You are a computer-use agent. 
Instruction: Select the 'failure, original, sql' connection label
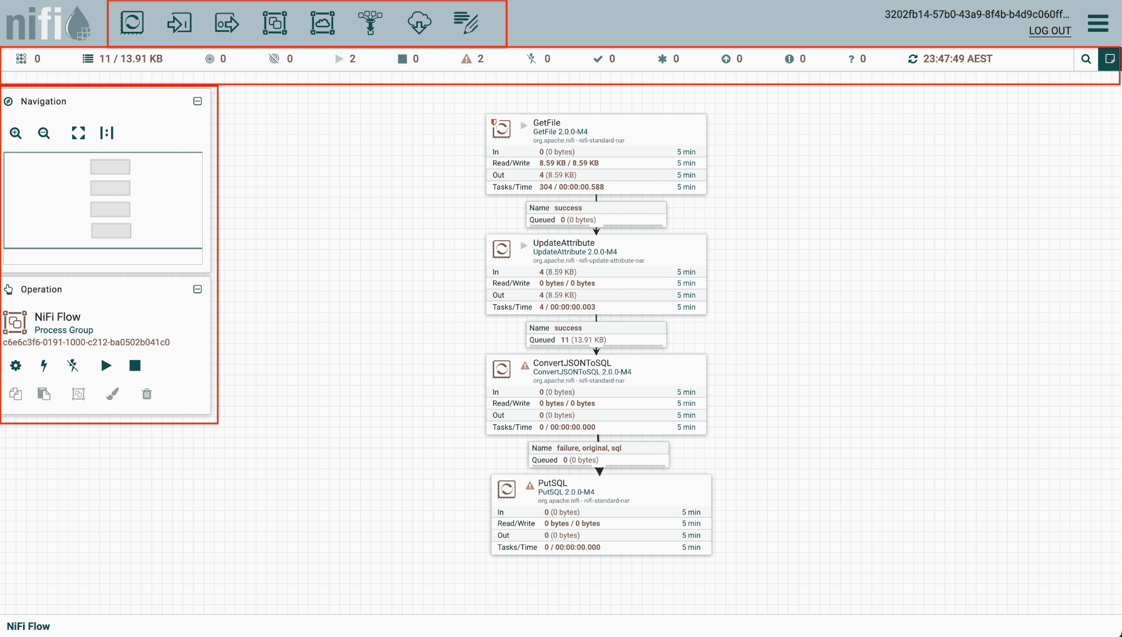(x=589, y=448)
